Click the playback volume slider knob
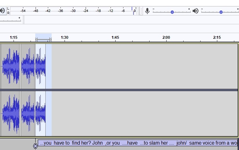 pos(221,12)
